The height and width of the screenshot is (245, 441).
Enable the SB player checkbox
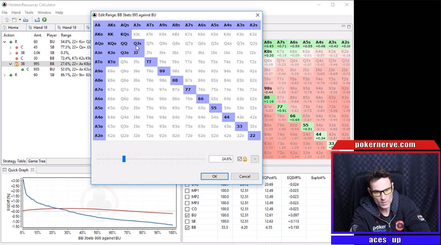(x=187, y=221)
